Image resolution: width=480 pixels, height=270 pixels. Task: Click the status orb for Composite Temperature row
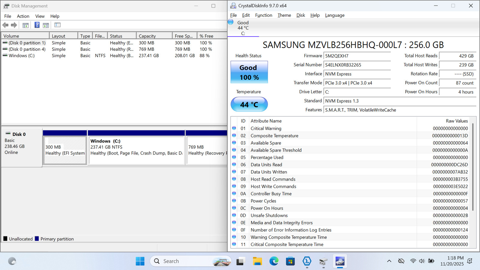click(x=234, y=135)
